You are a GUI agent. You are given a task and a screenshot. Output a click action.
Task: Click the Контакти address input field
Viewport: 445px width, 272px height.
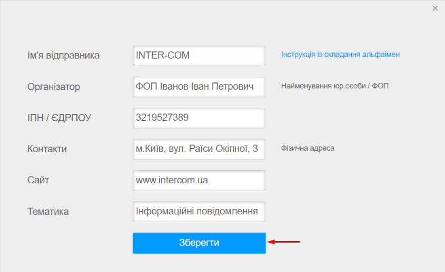pos(199,149)
